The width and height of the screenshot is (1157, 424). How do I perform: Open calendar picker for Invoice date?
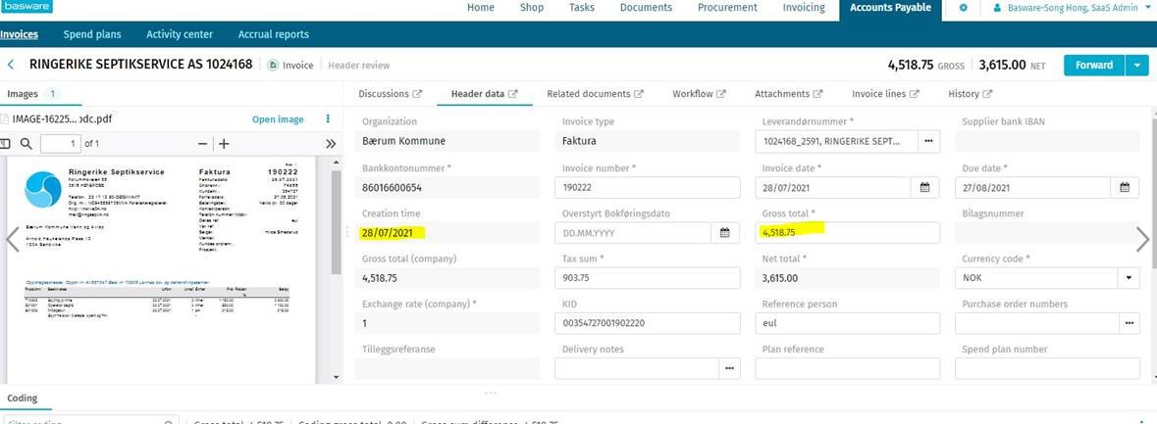[x=924, y=188]
